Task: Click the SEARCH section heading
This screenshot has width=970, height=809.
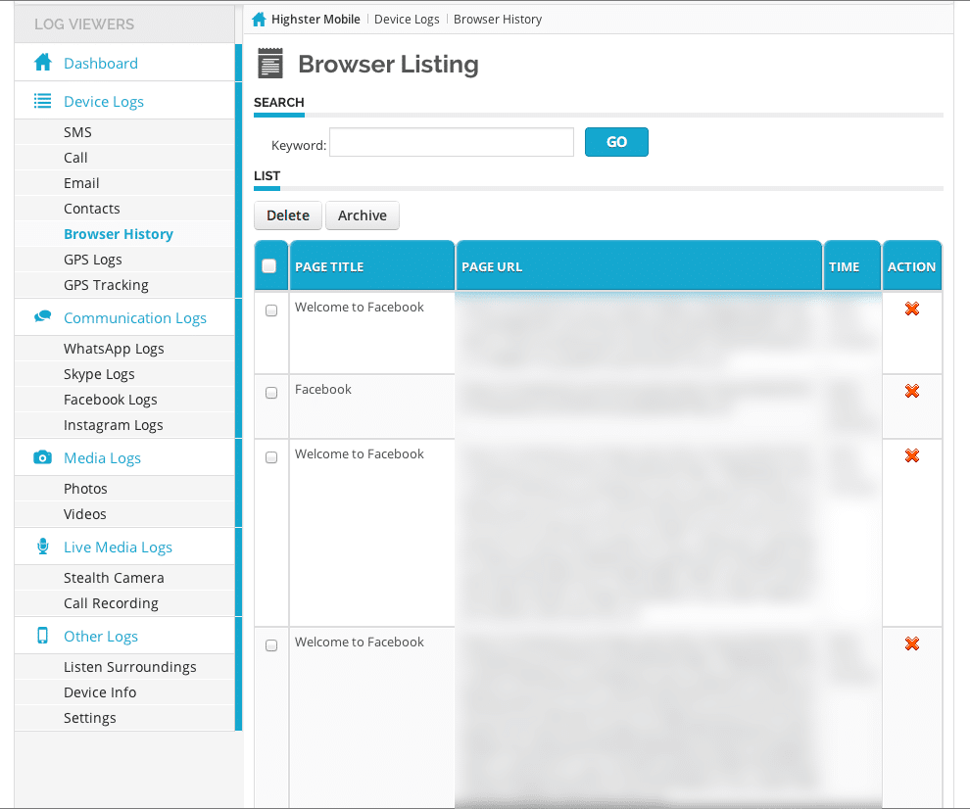Action: click(x=278, y=102)
